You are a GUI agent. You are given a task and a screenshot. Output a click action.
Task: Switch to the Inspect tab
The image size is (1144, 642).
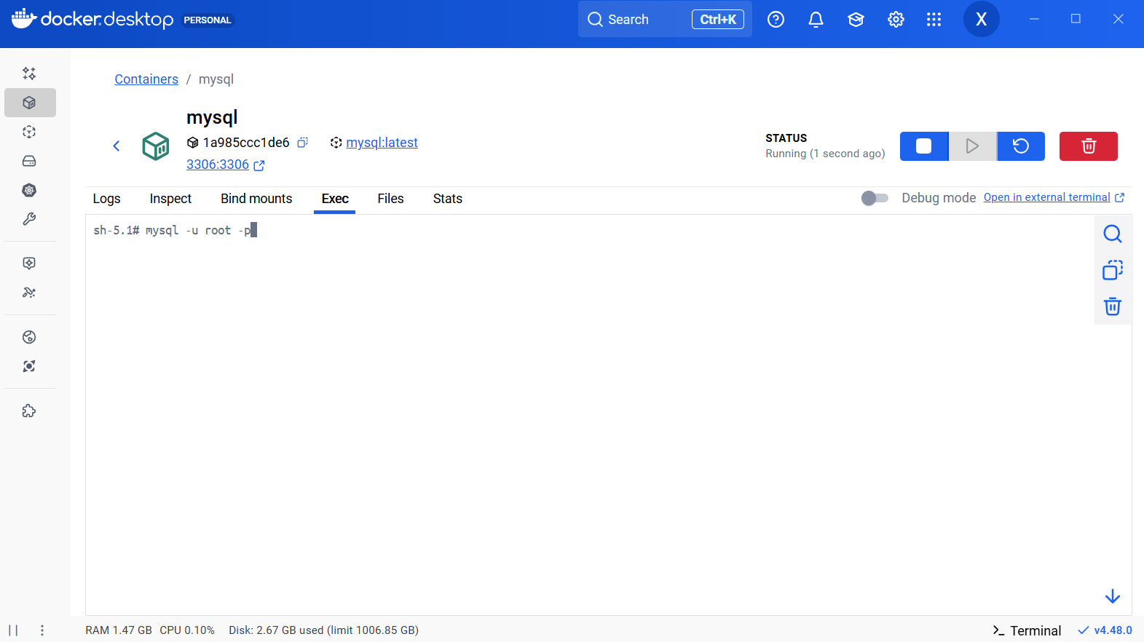coord(170,199)
